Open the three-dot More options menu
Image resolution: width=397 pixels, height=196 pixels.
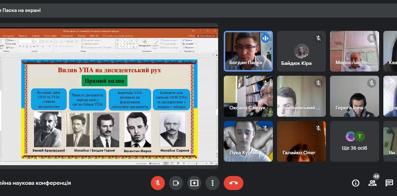coord(212,183)
